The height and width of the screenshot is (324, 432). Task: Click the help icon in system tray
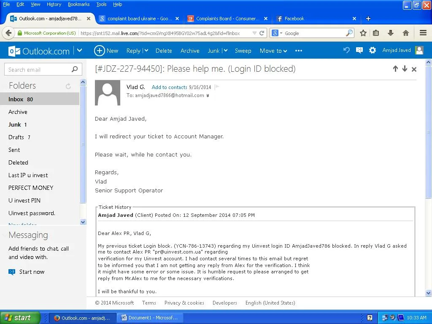(370, 318)
